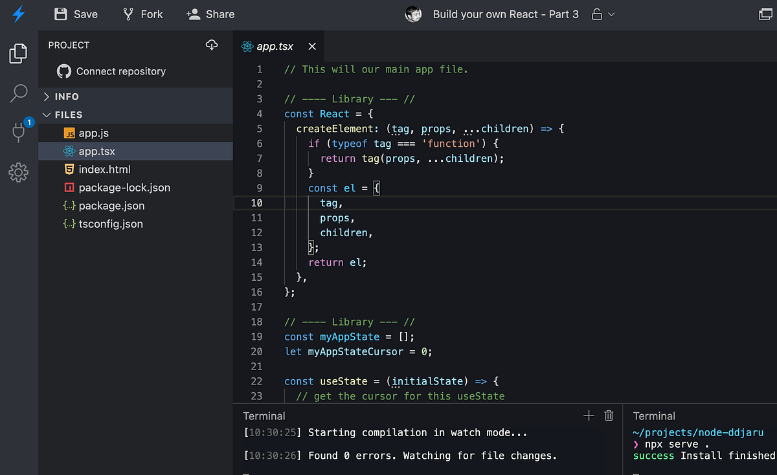The image size is (777, 475).
Task: Open the Explorer files icon in sidebar
Action: [19, 54]
